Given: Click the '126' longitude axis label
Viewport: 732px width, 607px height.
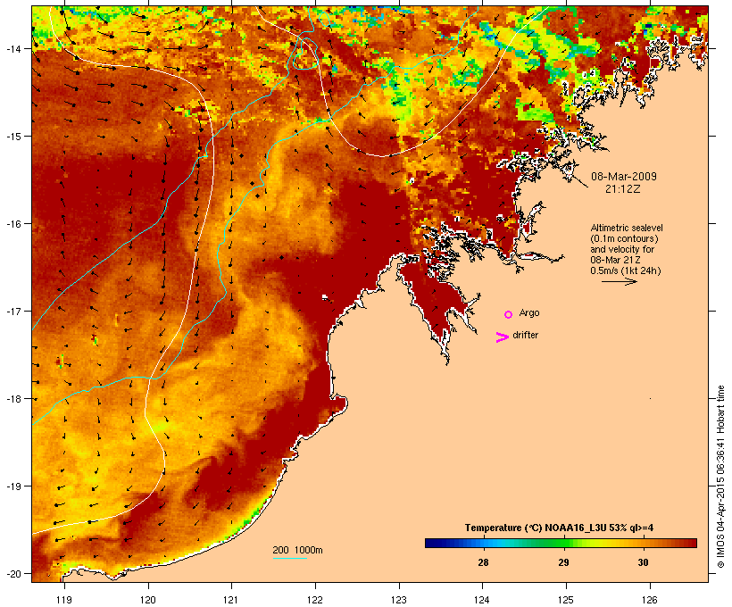Looking at the screenshot, I should [x=649, y=600].
